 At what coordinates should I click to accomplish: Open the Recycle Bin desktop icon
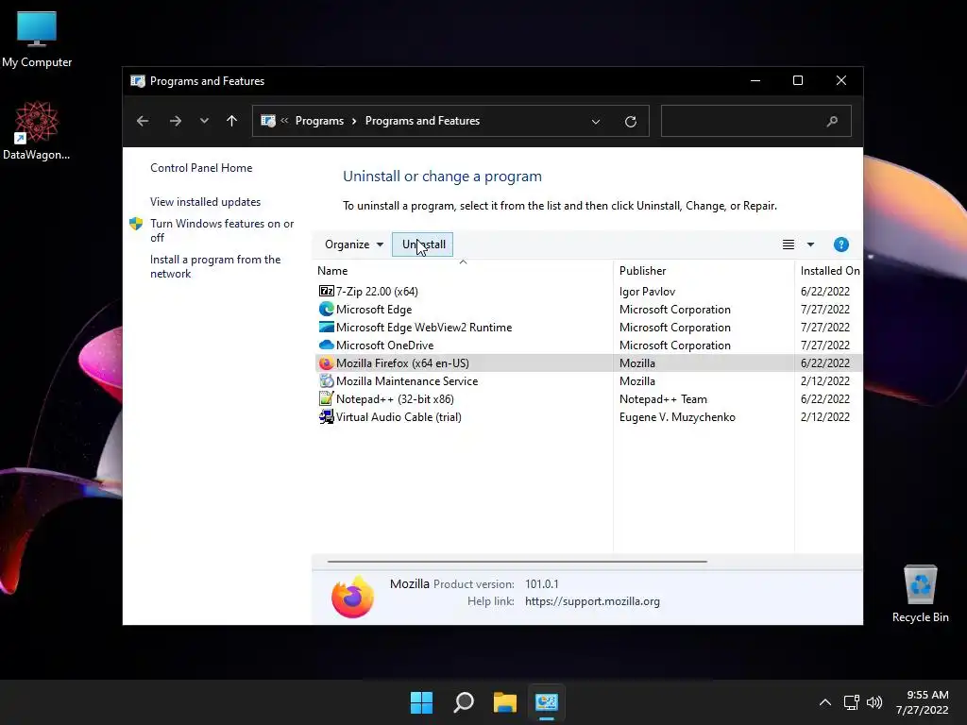pyautogui.click(x=920, y=595)
